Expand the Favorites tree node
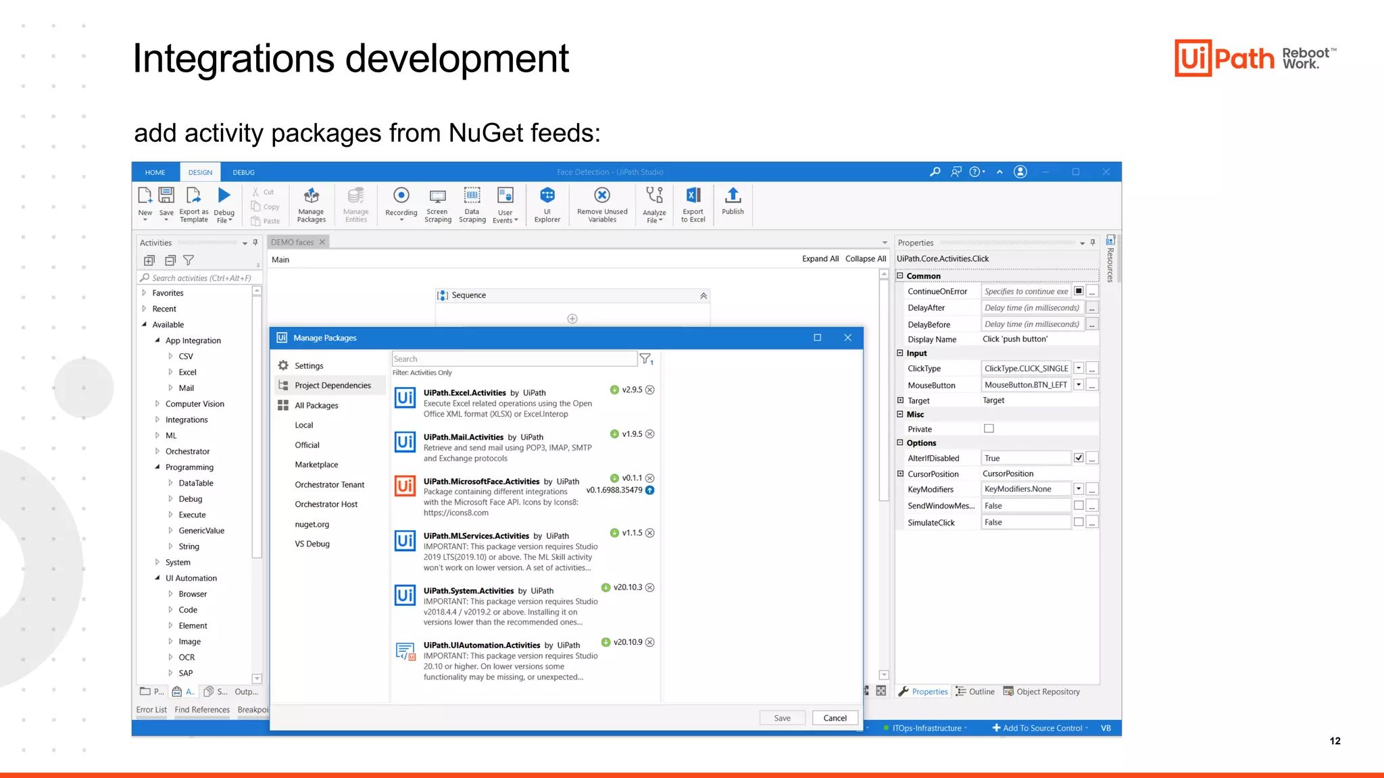 click(144, 293)
